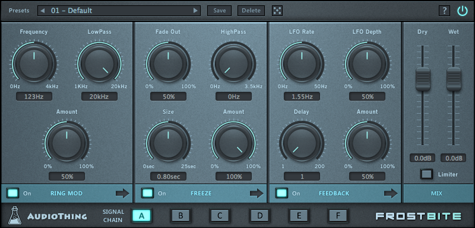Delete the current preset
This screenshot has height=228, width=475.
[x=251, y=11]
